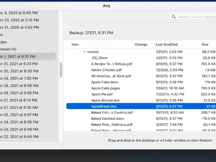This screenshot has height=162, width=216.
Task: Open backup 28, 2021 at 6:06 PM
Action: tap(19, 86)
